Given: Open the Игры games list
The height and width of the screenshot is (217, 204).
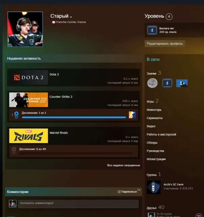Looking at the screenshot, I should (150, 101).
